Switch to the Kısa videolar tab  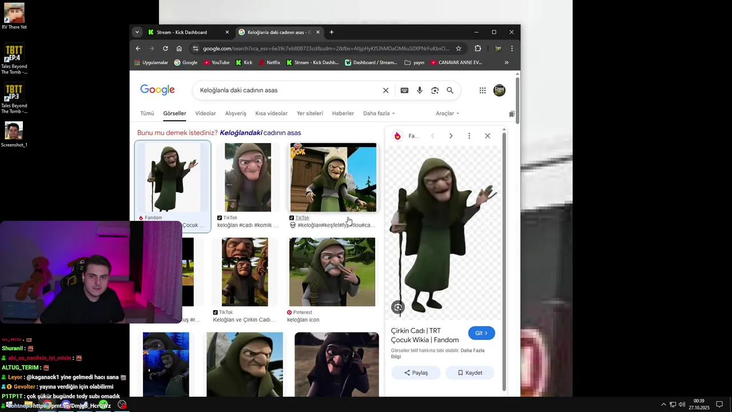(x=272, y=113)
